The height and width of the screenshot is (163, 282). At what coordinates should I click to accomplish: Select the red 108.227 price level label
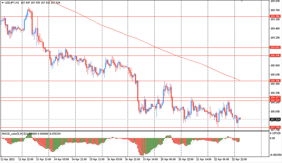click(x=275, y=100)
